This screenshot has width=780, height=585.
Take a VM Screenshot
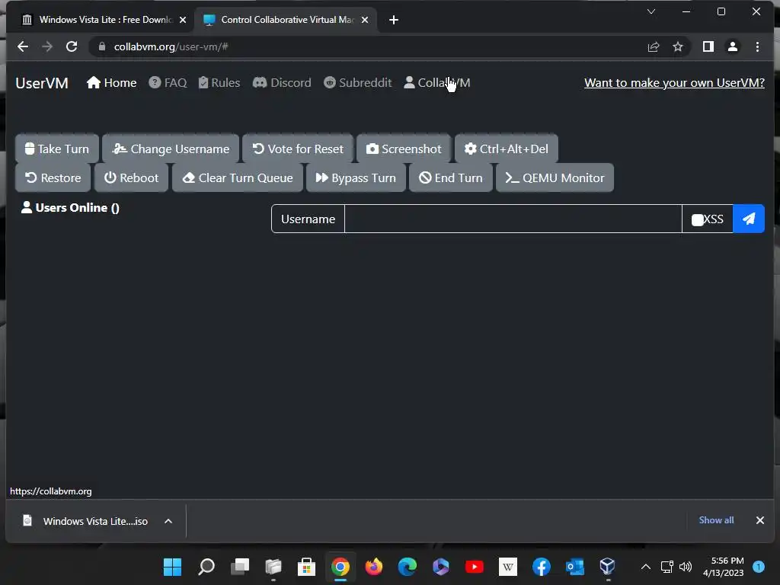pyautogui.click(x=404, y=149)
